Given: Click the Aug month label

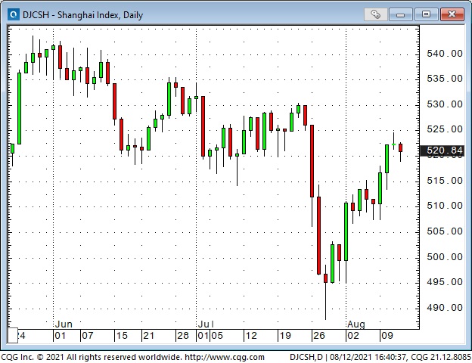Looking at the screenshot, I should click(356, 324).
